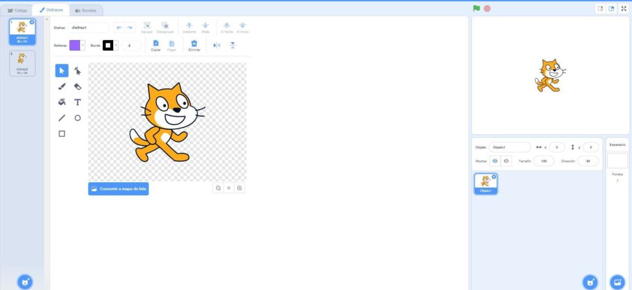Click the Tamaño size field
Viewport: 632px width, 290px height.
point(543,161)
